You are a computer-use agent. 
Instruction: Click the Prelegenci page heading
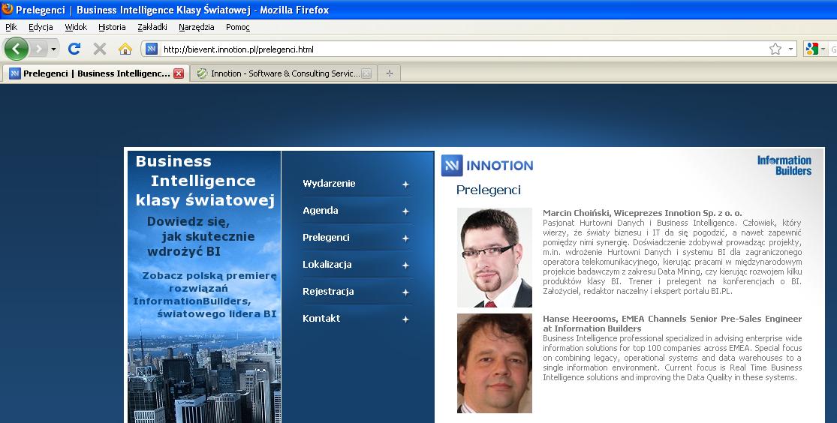(489, 190)
